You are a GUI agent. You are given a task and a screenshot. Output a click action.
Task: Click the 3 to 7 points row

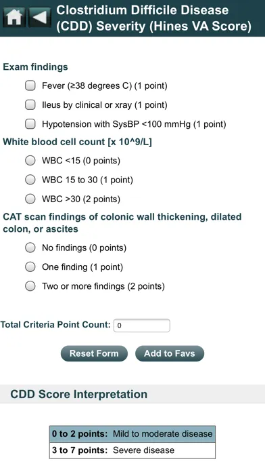[x=132, y=450]
